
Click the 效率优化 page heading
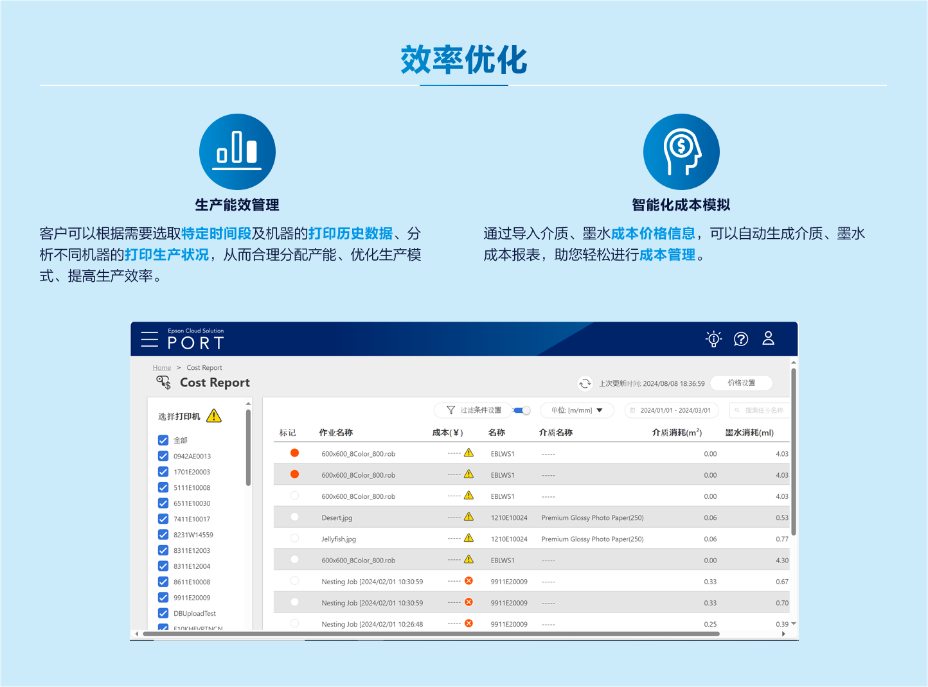(x=464, y=60)
